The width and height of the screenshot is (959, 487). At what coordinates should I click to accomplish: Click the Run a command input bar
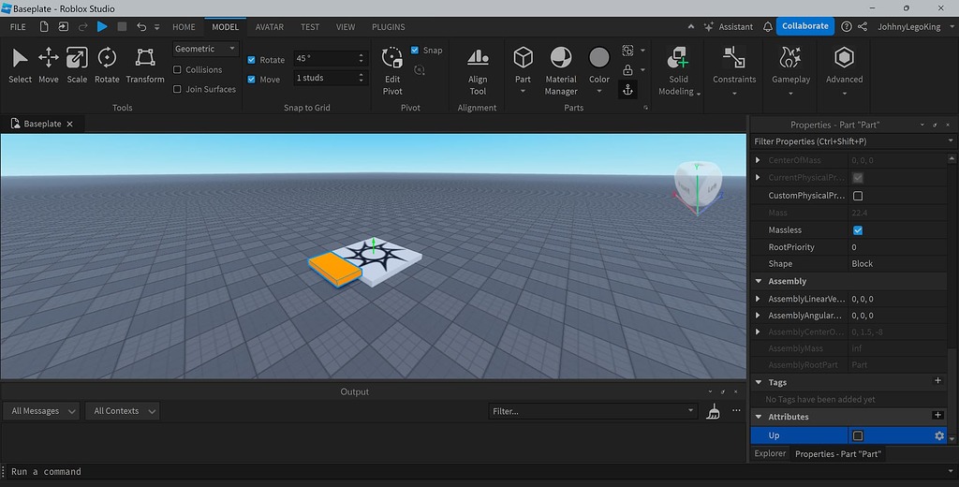click(x=375, y=472)
